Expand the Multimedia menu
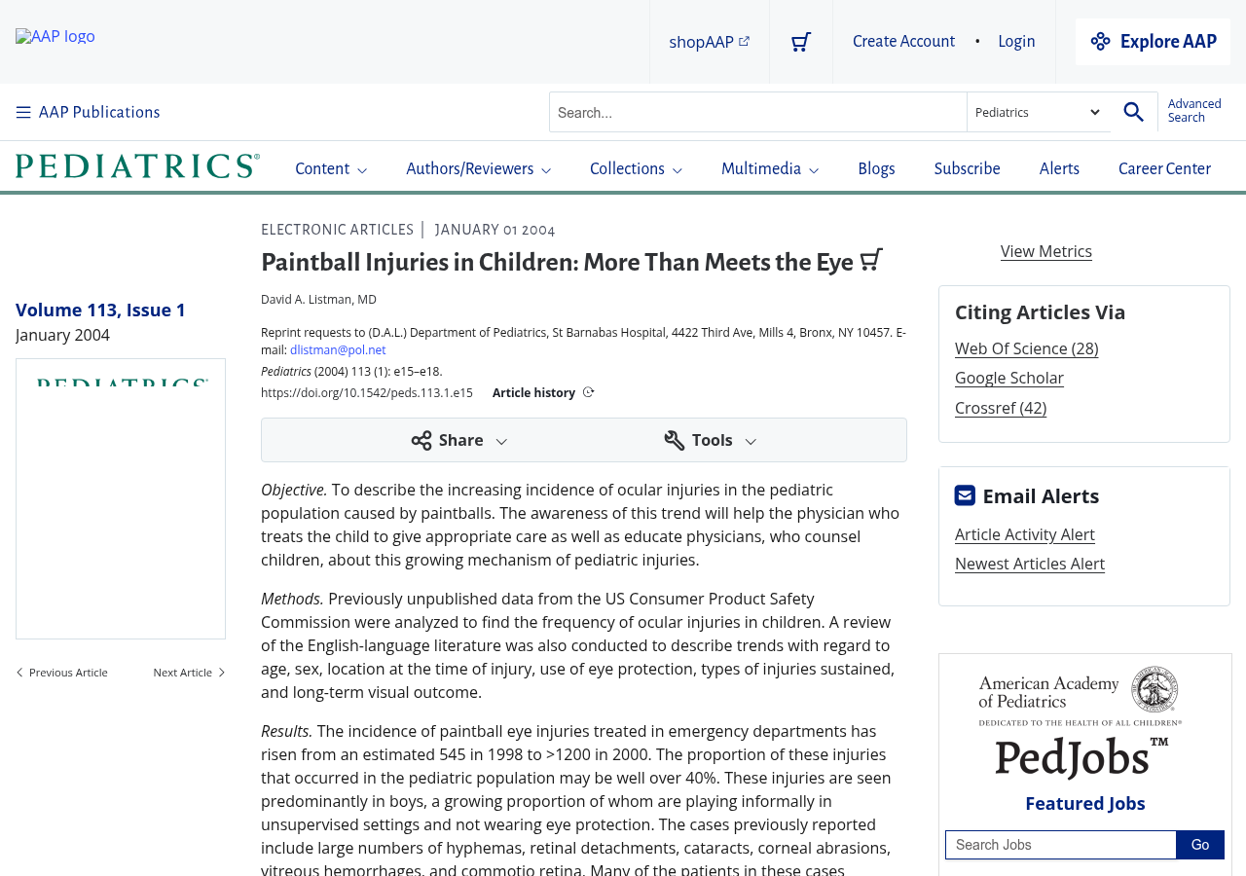The width and height of the screenshot is (1246, 876). (770, 169)
